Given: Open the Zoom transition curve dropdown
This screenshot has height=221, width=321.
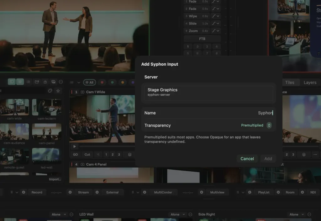Looking at the screenshot, I should [216, 31].
